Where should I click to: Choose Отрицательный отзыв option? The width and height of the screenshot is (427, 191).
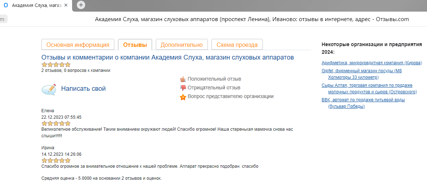click(214, 88)
